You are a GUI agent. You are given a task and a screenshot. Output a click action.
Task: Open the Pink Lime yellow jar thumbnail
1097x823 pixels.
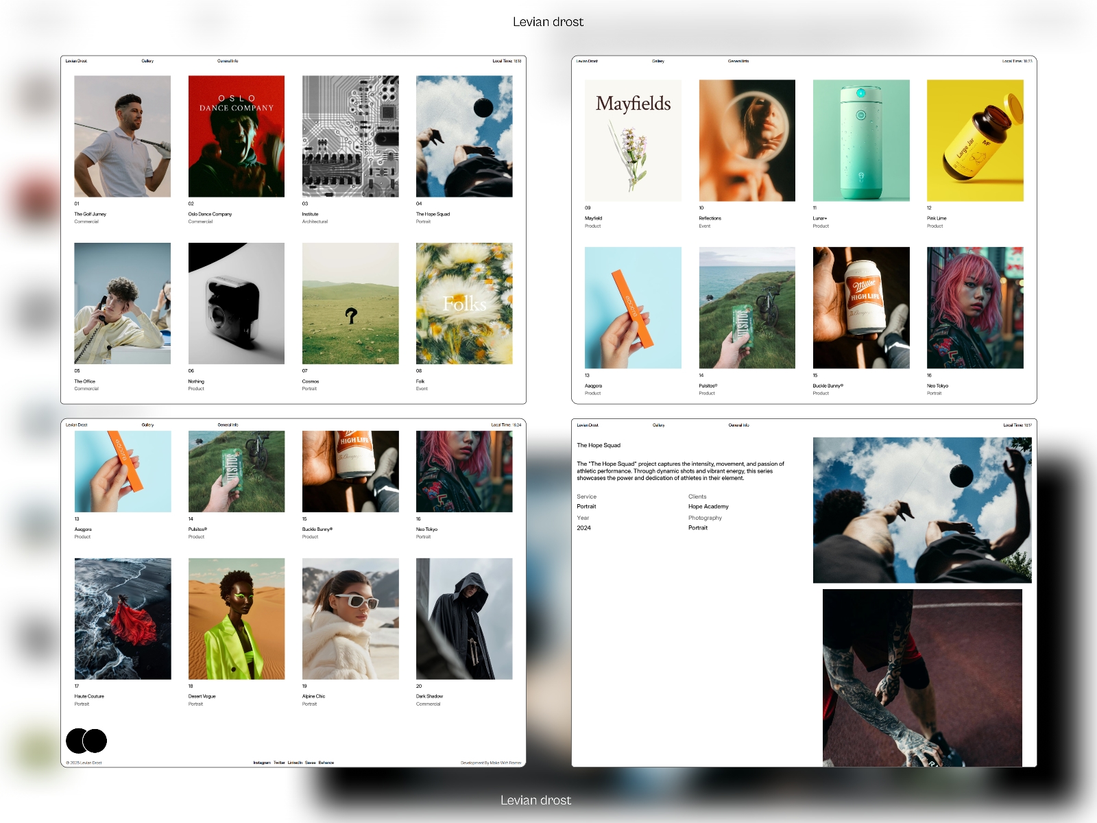[975, 141]
